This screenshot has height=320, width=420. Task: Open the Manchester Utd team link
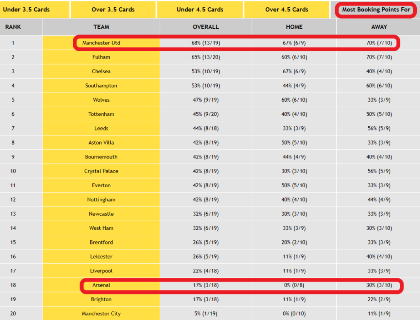tap(101, 43)
